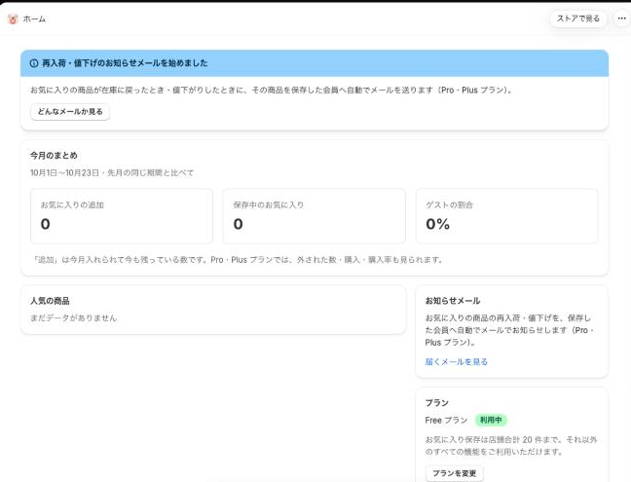Click the プラン card heading
Image resolution: width=631 pixels, height=482 pixels.
436,403
